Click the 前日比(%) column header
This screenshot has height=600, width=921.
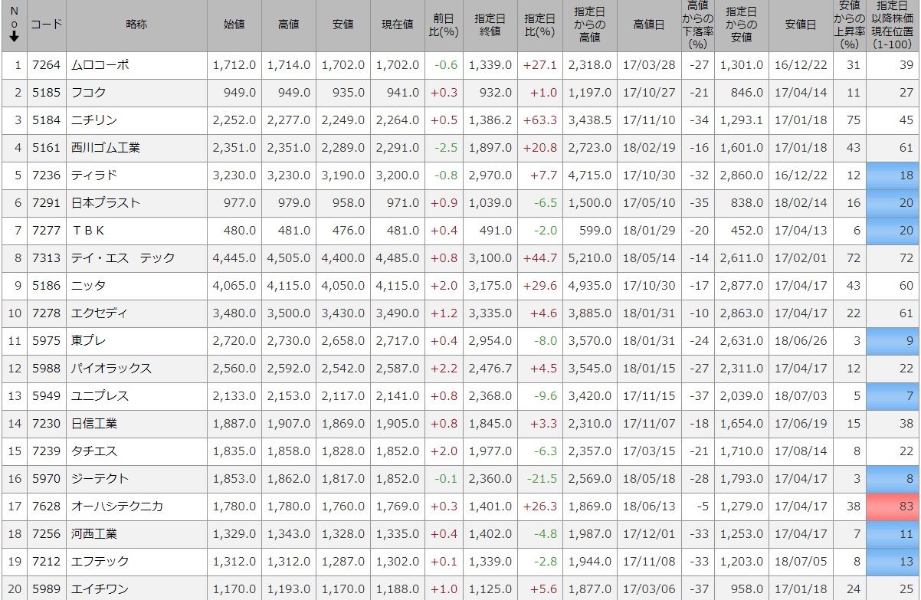[444, 24]
